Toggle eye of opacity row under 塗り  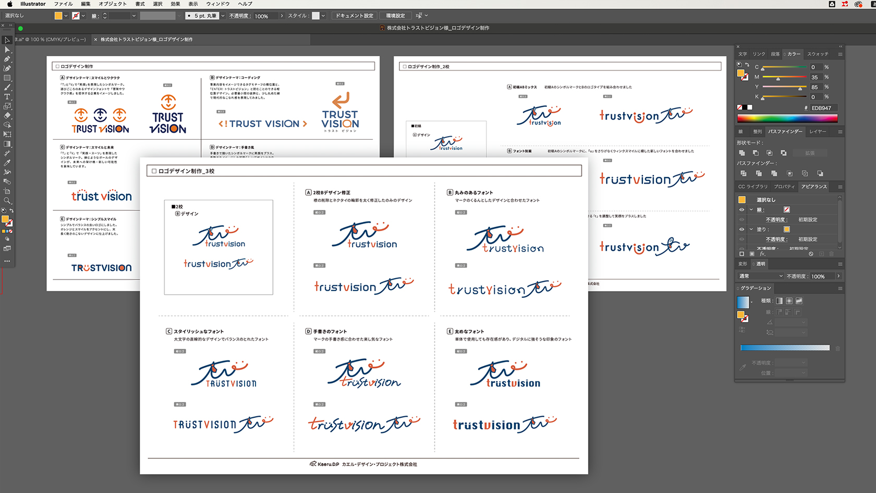tap(741, 239)
